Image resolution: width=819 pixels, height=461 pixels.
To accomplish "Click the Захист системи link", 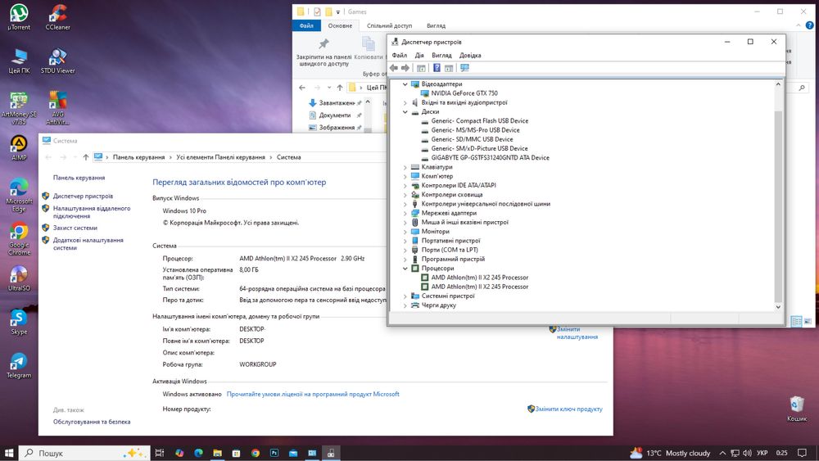I will coord(75,228).
